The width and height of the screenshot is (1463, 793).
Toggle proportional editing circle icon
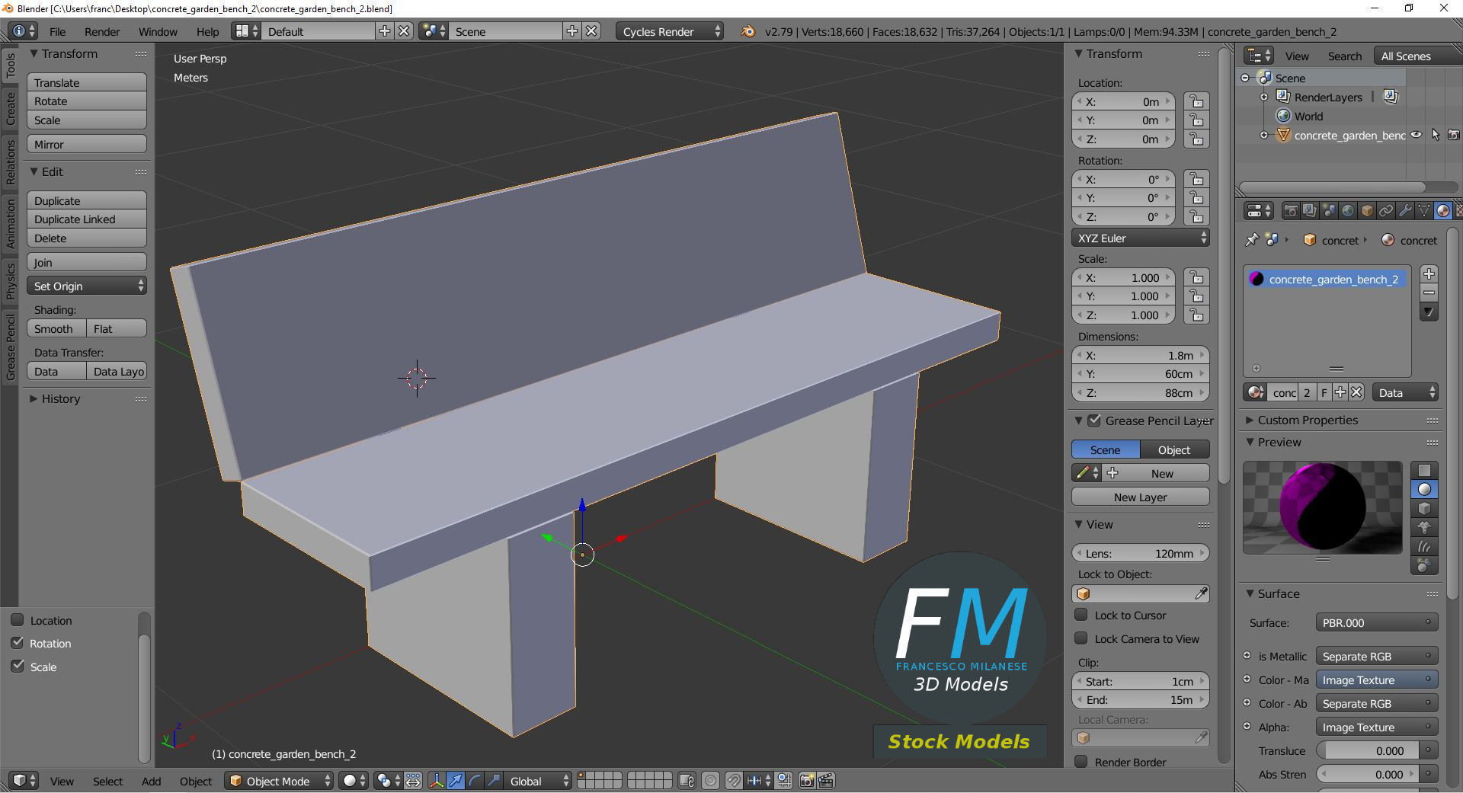point(710,781)
